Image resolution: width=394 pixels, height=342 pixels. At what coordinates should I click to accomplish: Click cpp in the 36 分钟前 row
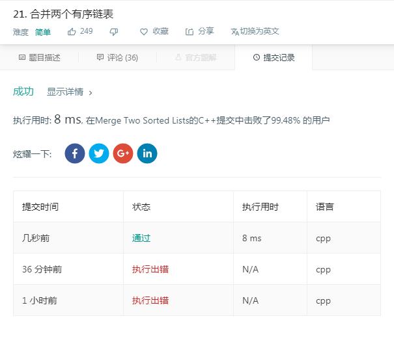(323, 270)
